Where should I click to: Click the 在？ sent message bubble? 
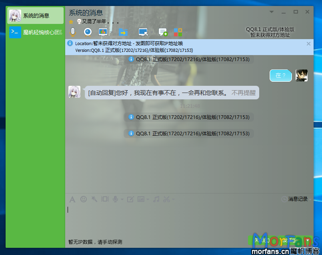(x=280, y=75)
